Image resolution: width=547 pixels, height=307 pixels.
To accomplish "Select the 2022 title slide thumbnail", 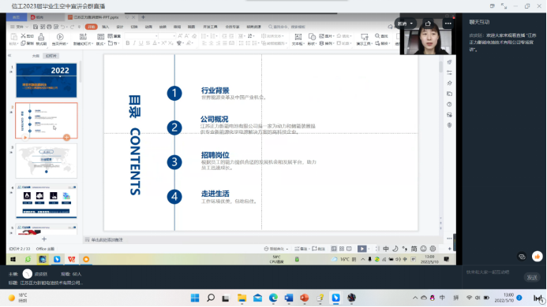I will pyautogui.click(x=47, y=80).
